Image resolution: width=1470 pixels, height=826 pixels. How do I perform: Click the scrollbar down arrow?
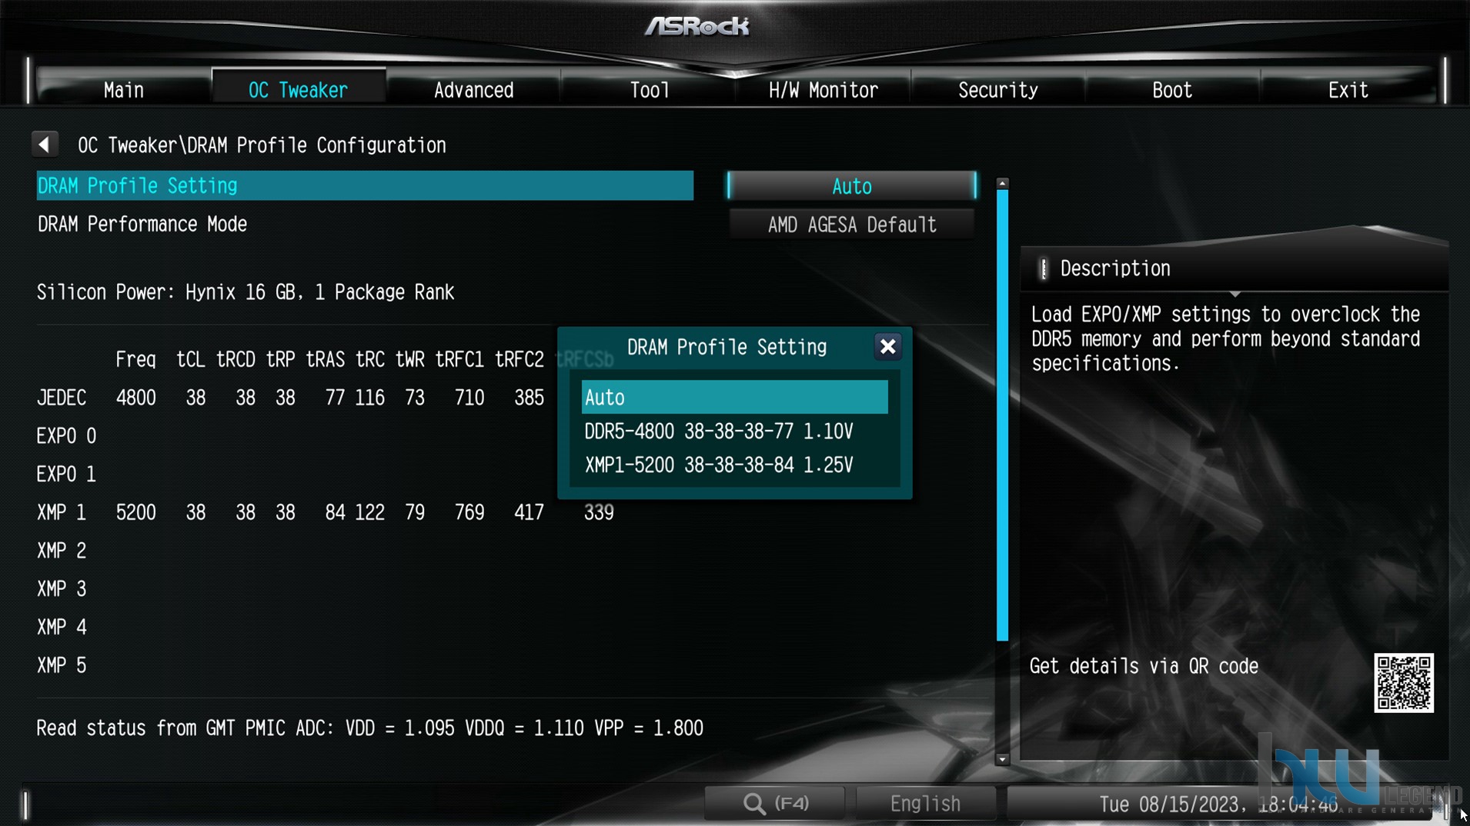[x=1002, y=759]
